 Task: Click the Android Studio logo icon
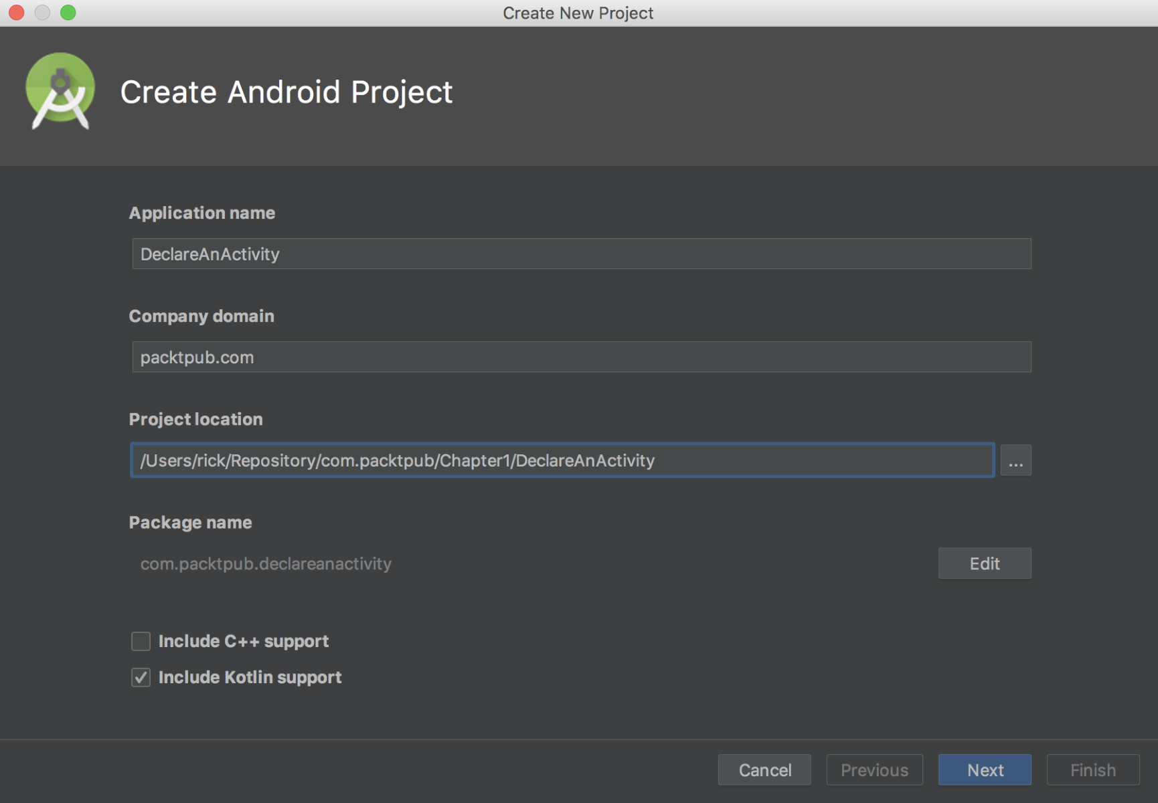point(60,92)
